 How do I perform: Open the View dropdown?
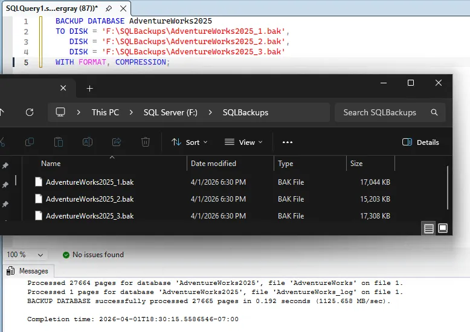point(243,142)
